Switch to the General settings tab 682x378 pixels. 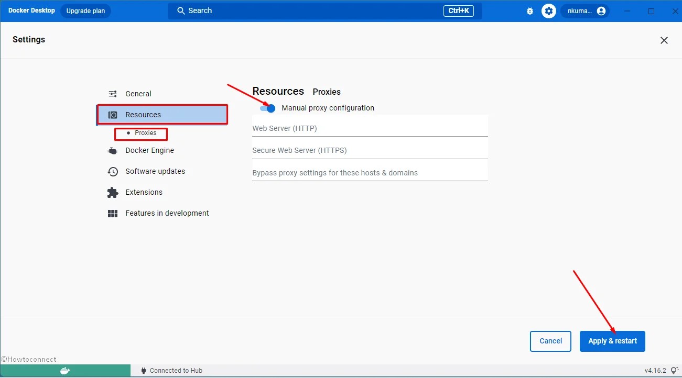[x=138, y=94]
